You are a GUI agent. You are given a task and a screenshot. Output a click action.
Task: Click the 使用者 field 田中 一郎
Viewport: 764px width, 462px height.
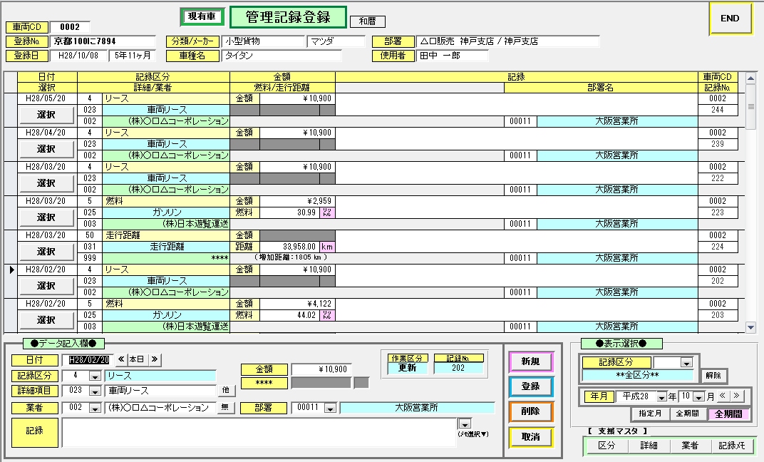[453, 56]
